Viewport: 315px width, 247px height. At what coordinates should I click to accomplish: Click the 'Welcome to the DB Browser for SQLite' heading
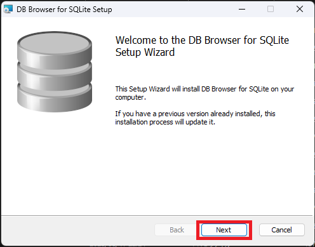[202, 46]
